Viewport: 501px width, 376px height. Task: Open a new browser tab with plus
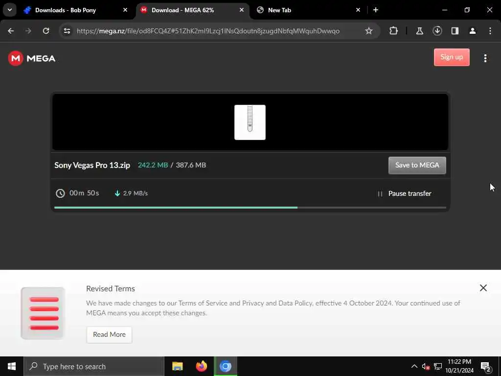click(376, 10)
